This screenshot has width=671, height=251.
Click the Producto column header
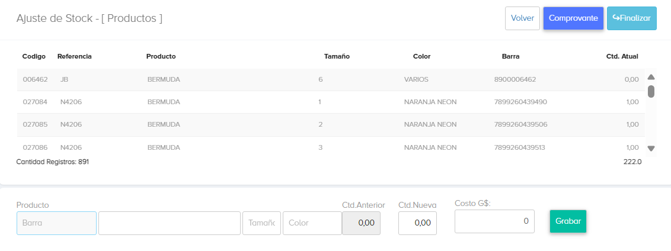coord(161,57)
